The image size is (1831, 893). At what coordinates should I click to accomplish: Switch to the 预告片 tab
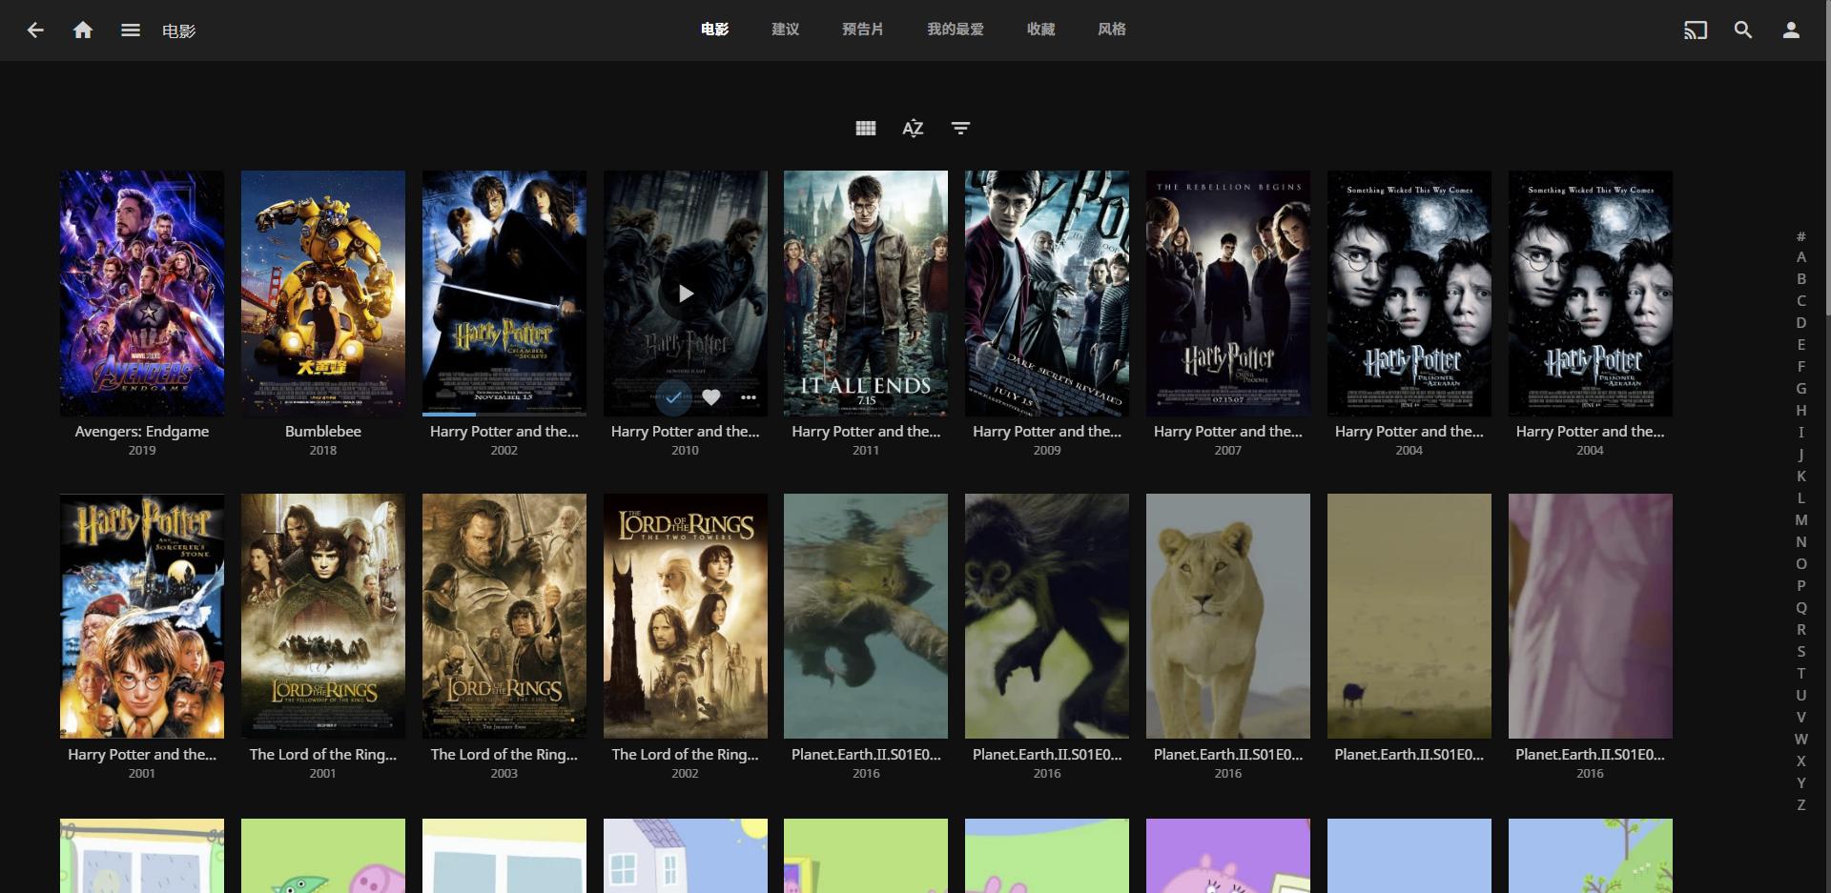pos(862,30)
